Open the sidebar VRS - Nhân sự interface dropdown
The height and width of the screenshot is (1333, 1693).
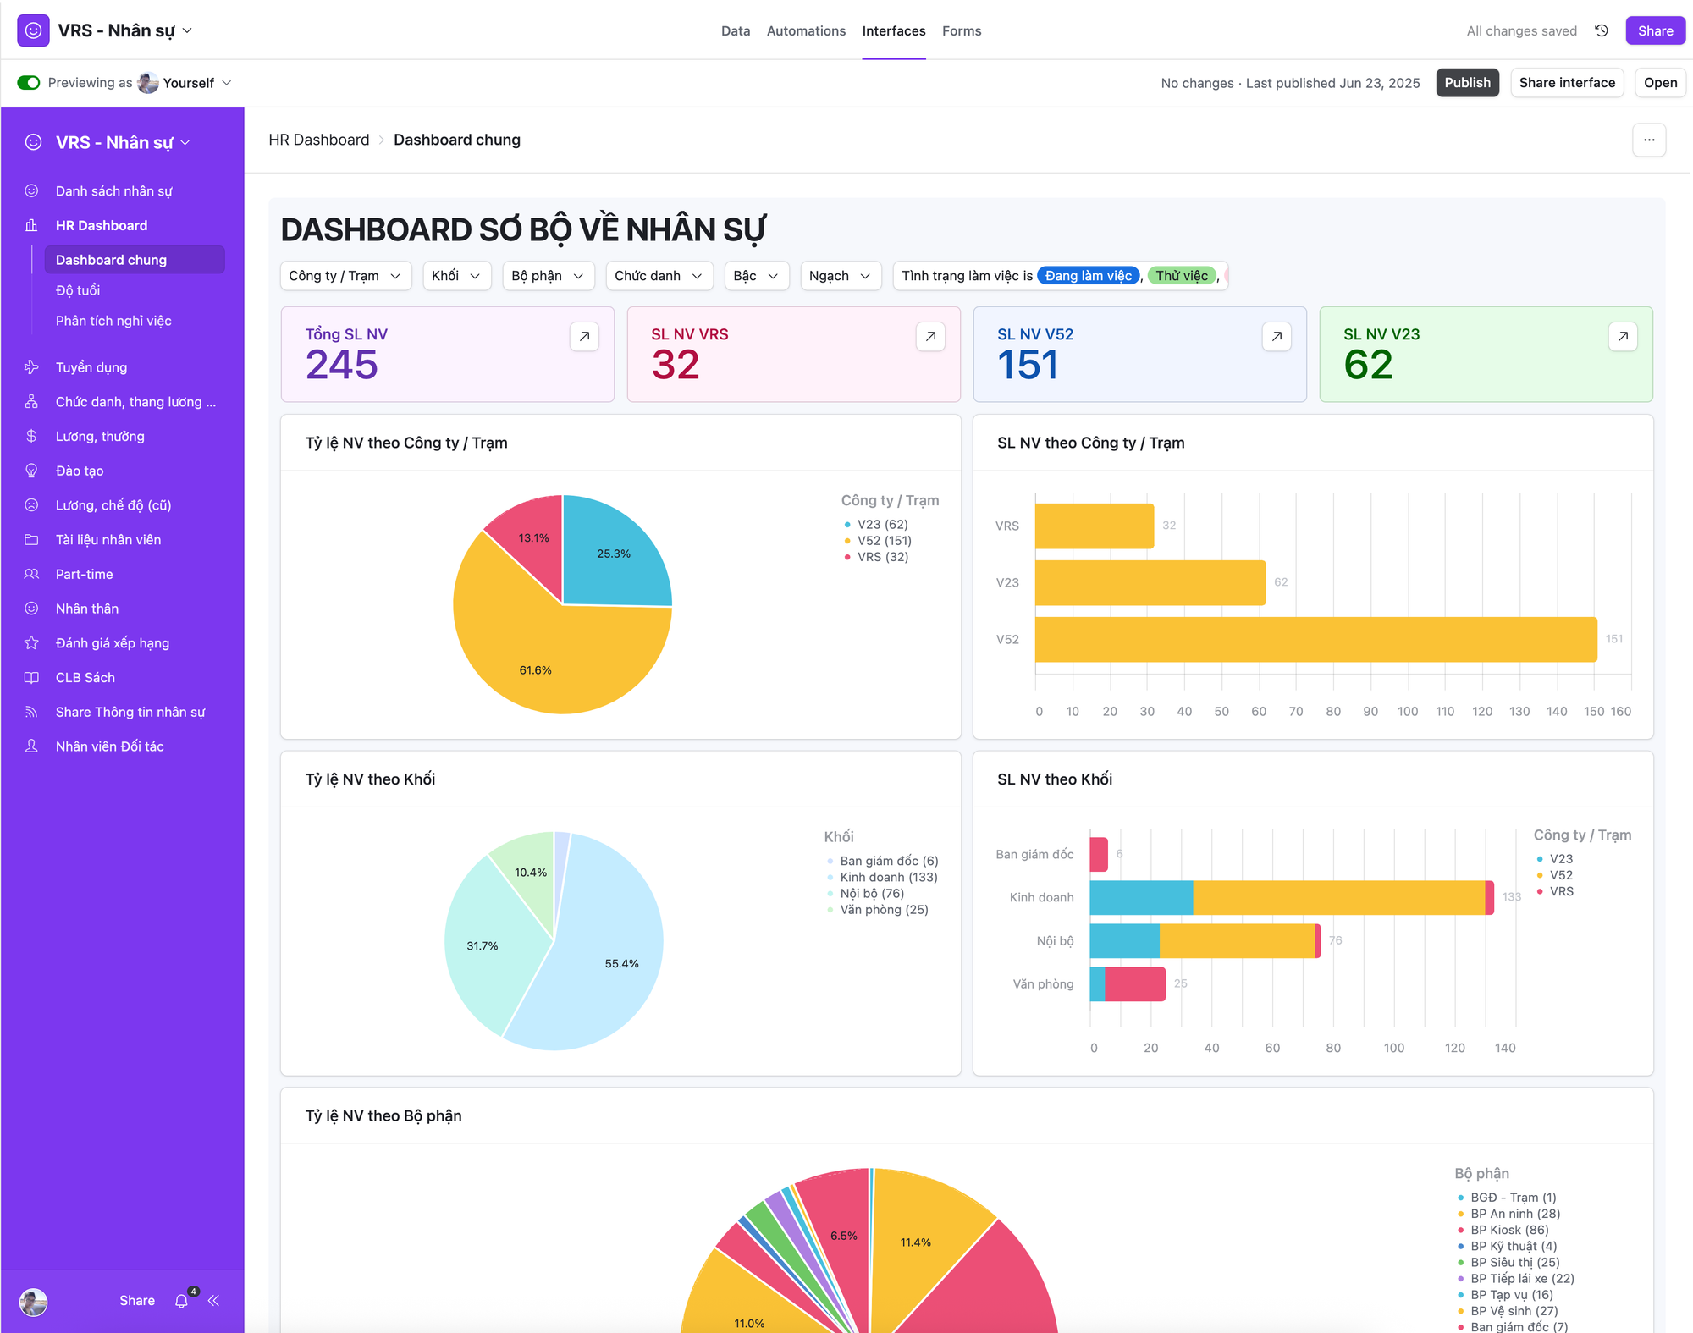pyautogui.click(x=123, y=142)
